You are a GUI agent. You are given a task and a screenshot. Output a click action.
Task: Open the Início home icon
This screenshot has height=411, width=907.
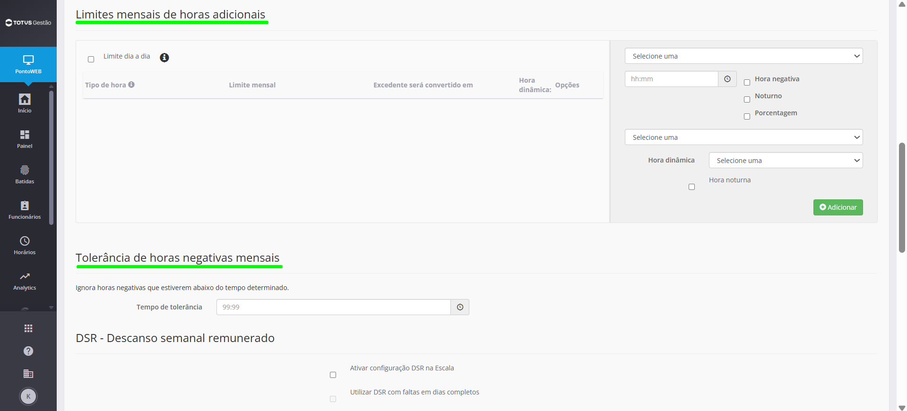coord(25,99)
